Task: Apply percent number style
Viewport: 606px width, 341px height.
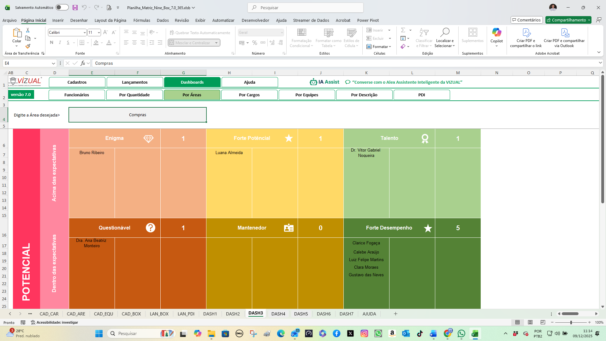Action: point(255,43)
